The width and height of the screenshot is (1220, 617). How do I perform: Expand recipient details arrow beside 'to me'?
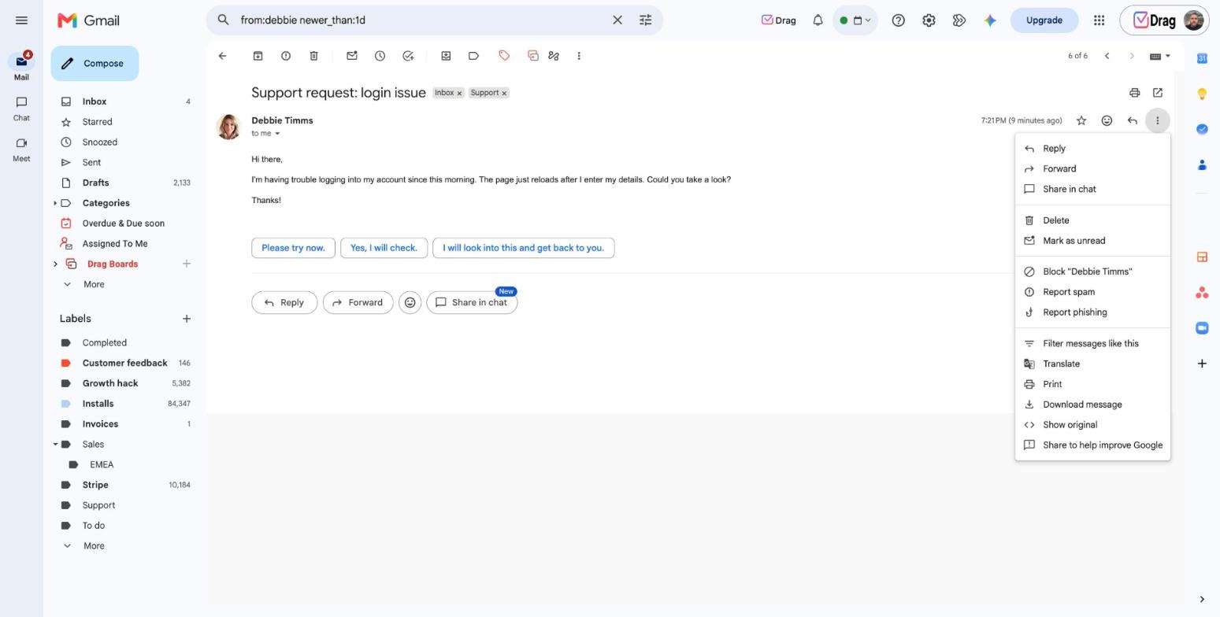277,134
